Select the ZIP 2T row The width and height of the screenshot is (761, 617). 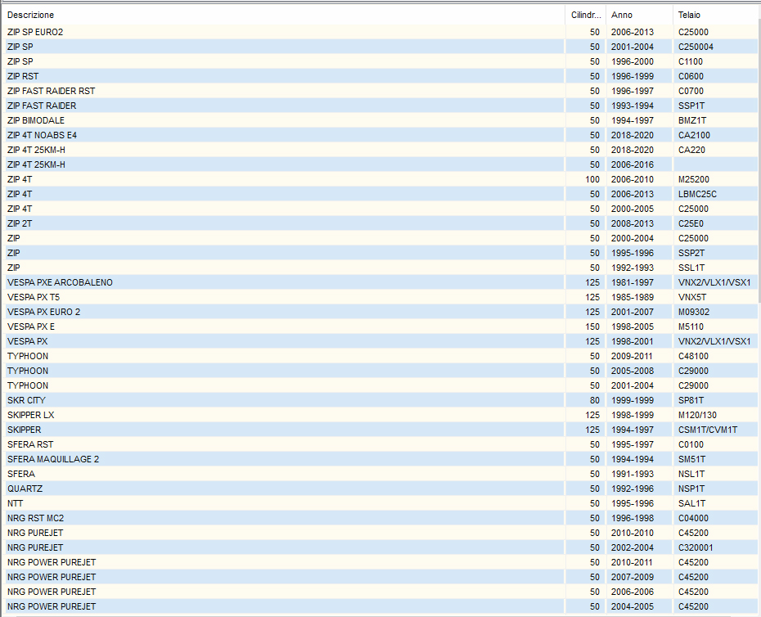coord(380,223)
